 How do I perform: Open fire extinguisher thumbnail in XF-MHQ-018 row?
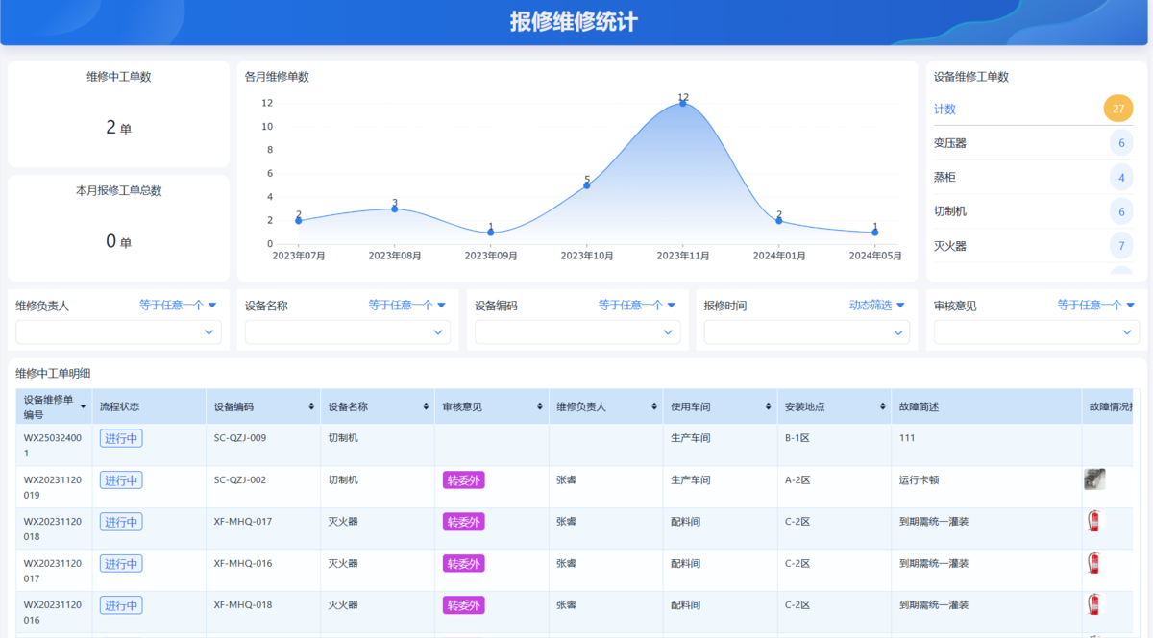pos(1093,604)
